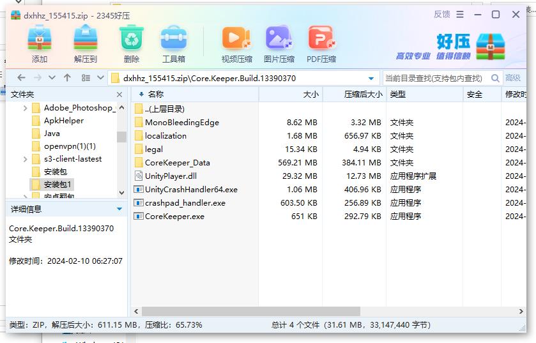This screenshot has width=536, height=343.
Task: Click the 651 KB size cell
Action: point(304,217)
